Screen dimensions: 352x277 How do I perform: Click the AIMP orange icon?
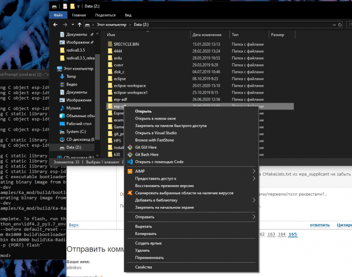coord(130,171)
